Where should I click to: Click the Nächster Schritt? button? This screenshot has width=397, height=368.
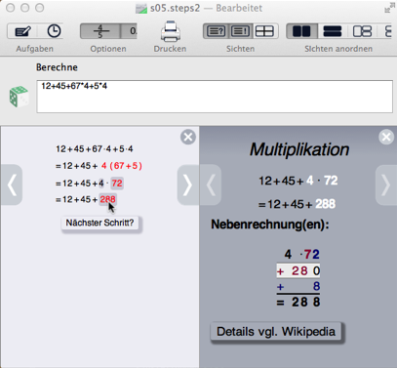point(99,223)
